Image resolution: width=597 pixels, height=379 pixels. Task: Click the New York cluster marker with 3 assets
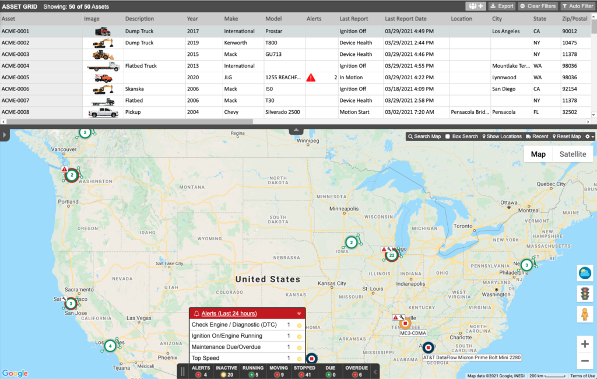526,265
